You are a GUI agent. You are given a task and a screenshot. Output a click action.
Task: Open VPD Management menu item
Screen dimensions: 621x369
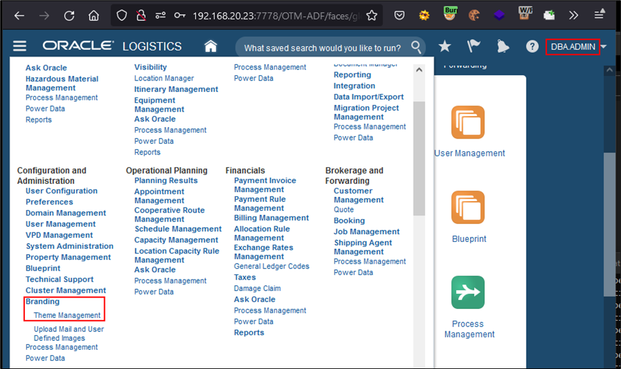pyautogui.click(x=59, y=235)
